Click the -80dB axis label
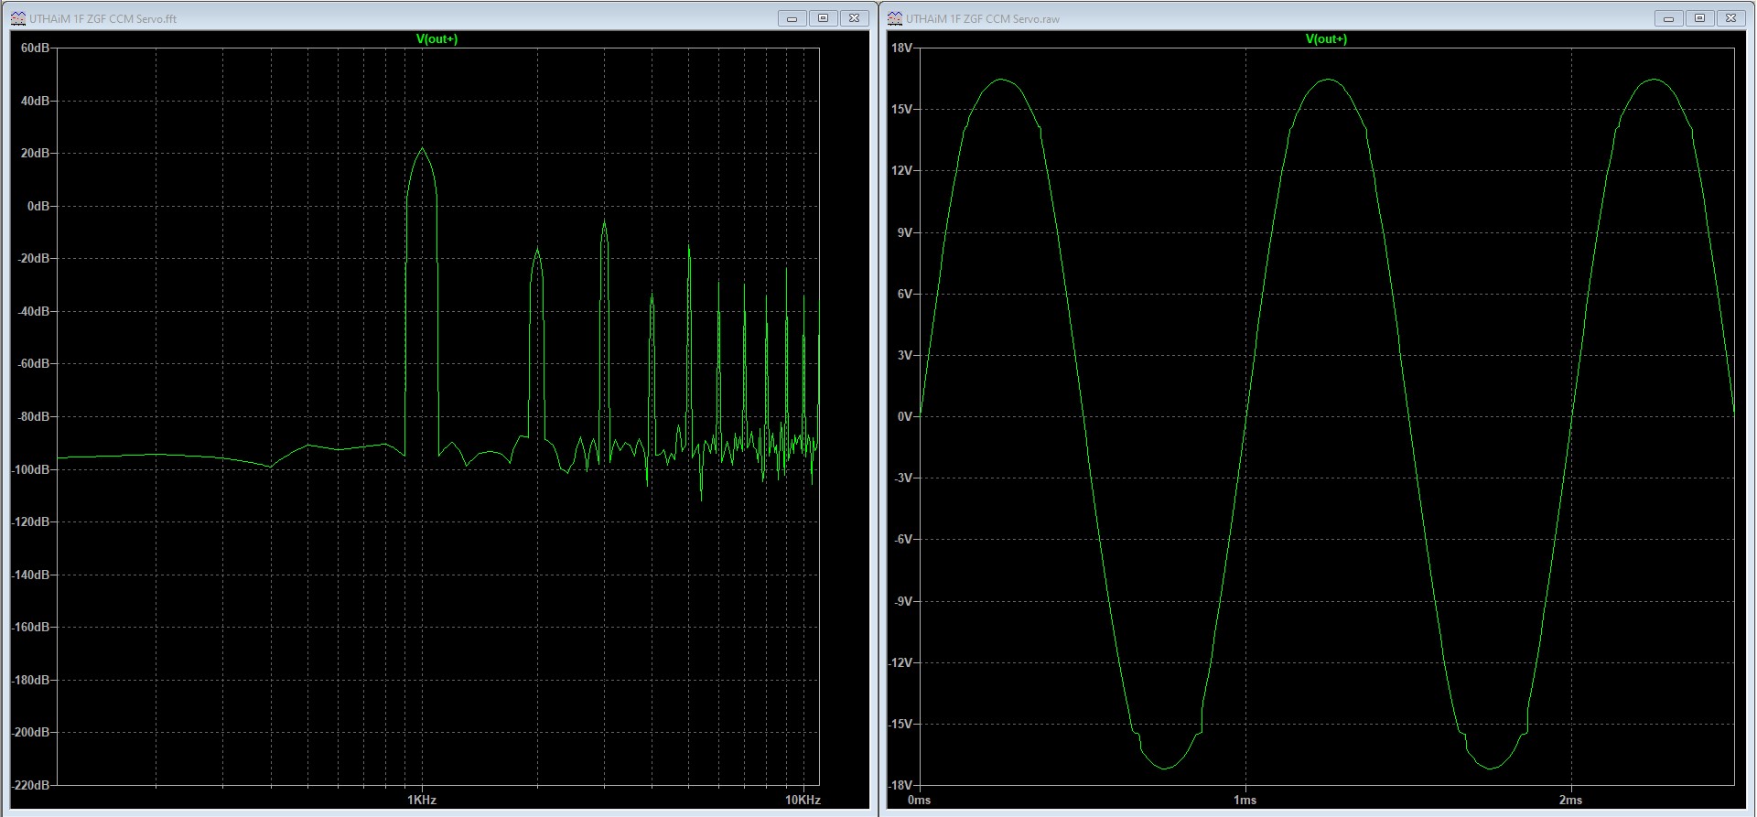Image resolution: width=1757 pixels, height=817 pixels. 34,416
